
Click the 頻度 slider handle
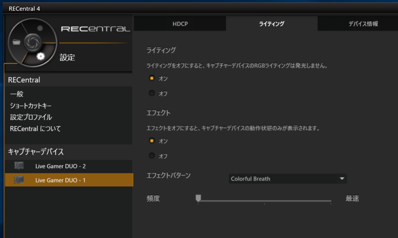point(198,198)
